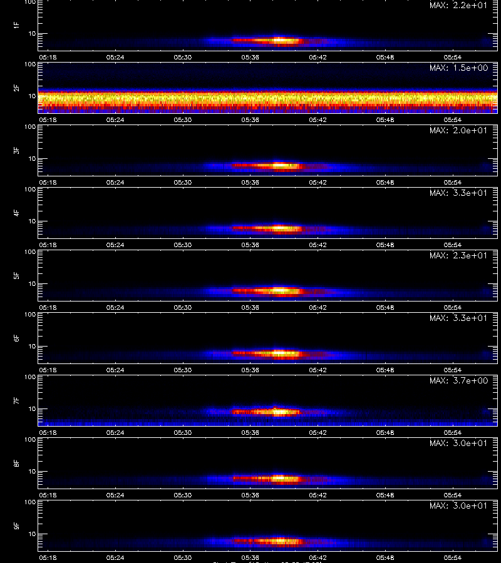
Task: Click the 6F panel axis label
Action: [x=16, y=338]
